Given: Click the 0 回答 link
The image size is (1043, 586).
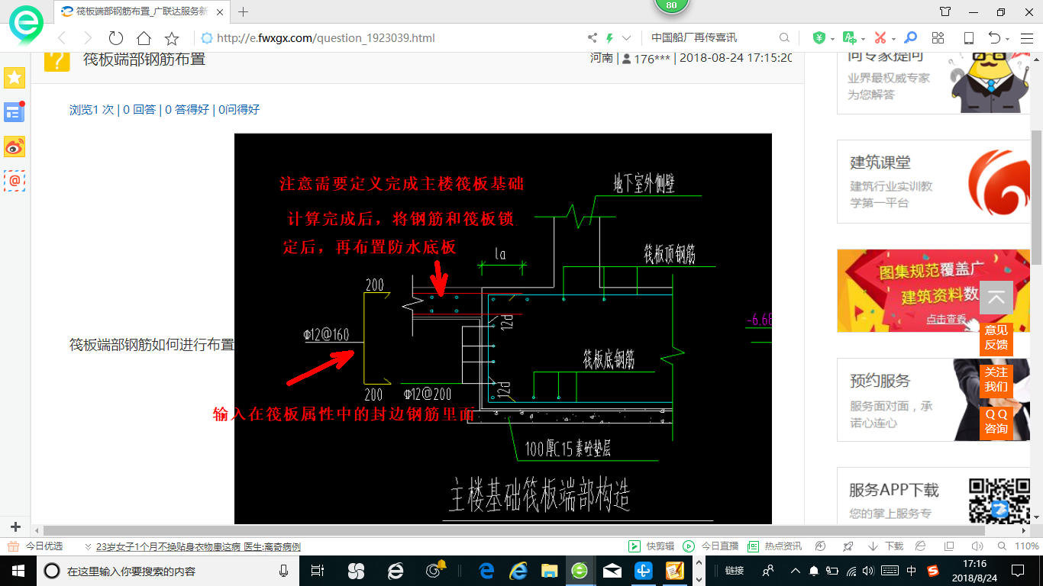Looking at the screenshot, I should pos(140,110).
